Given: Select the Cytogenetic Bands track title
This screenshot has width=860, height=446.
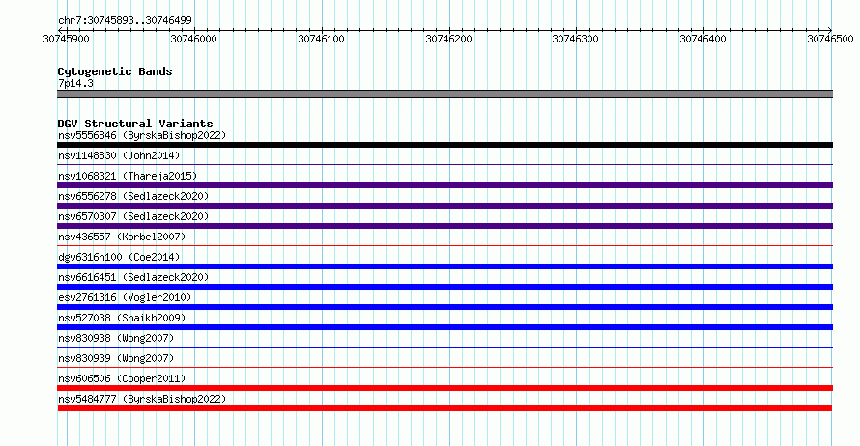Looking at the screenshot, I should point(115,71).
